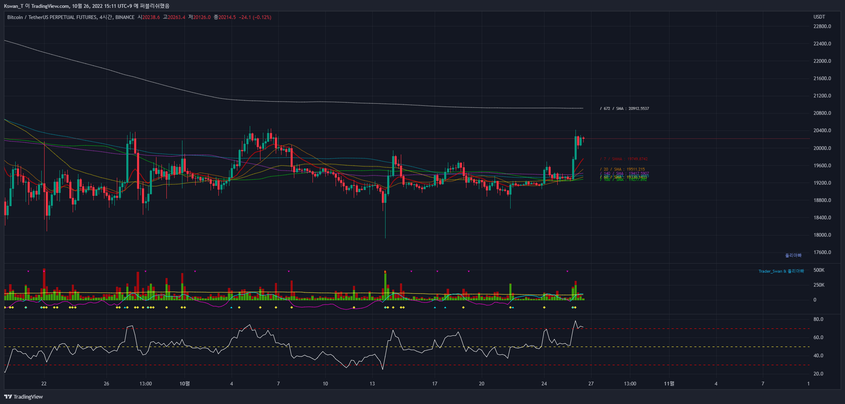Click the red 7 SMMA label 19749.8742

624,159
